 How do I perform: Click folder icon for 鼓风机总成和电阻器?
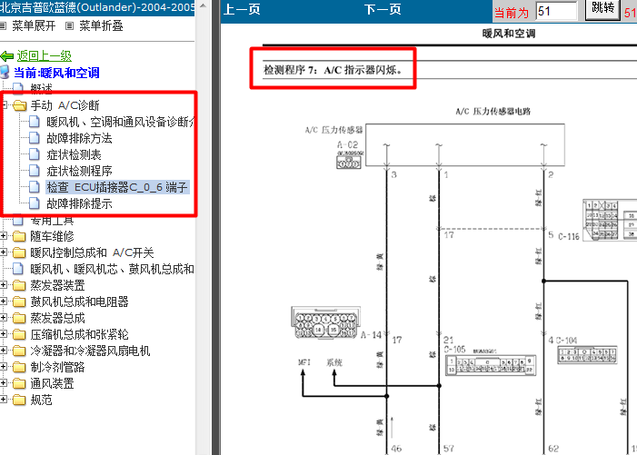(19, 302)
